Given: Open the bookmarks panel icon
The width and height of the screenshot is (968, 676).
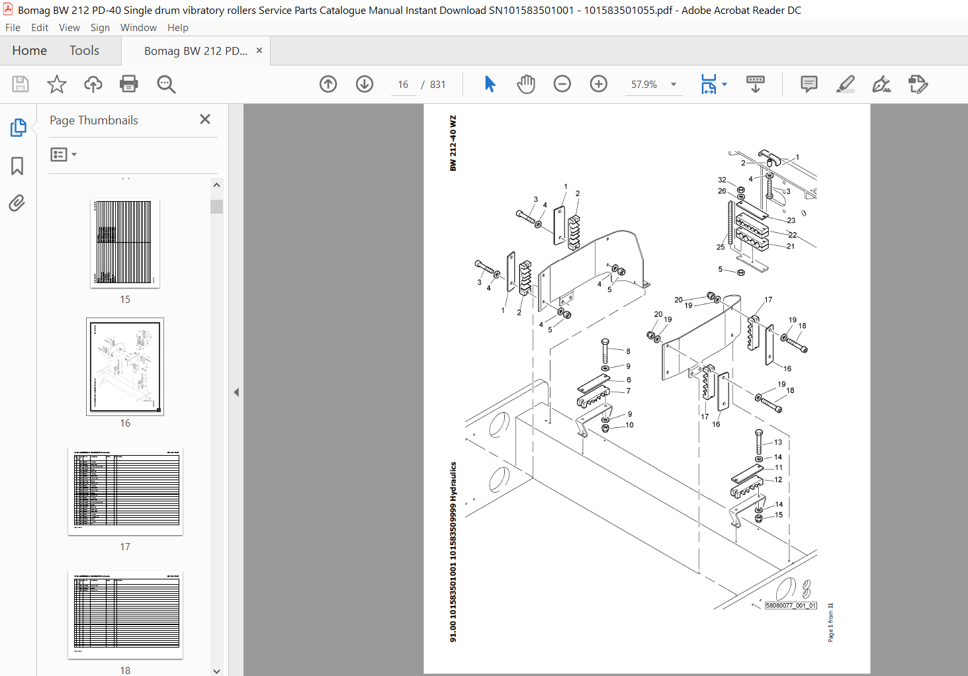Looking at the screenshot, I should (x=17, y=166).
